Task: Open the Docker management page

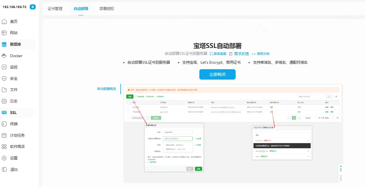Action: [16, 56]
